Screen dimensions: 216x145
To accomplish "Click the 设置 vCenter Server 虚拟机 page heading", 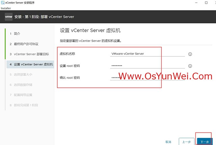I will click(90, 30).
